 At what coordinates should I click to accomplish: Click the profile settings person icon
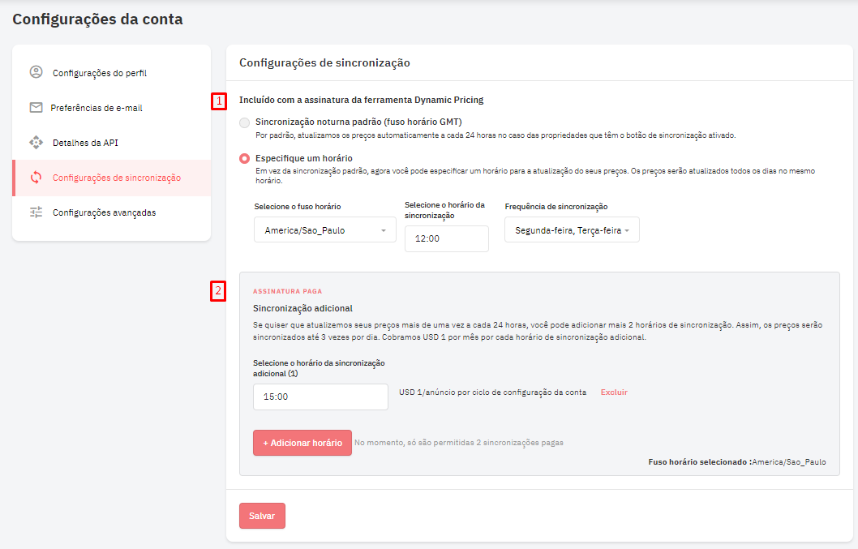pyautogui.click(x=36, y=72)
